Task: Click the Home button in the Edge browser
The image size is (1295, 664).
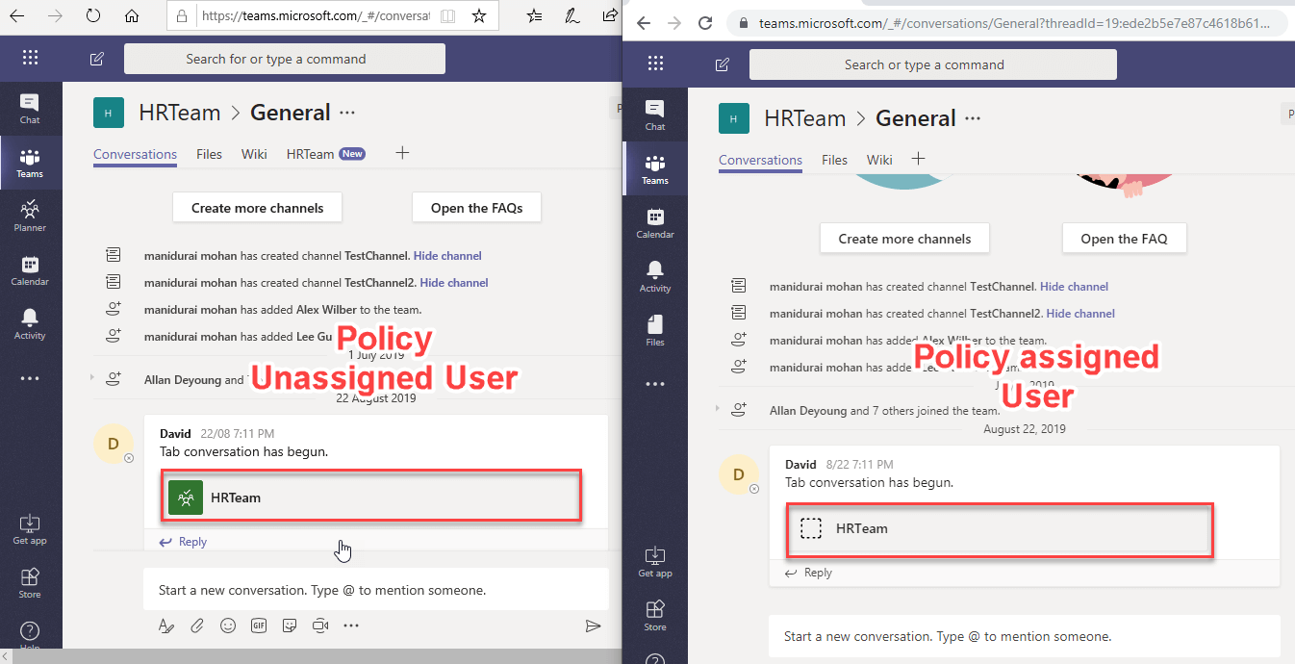Action: click(132, 16)
